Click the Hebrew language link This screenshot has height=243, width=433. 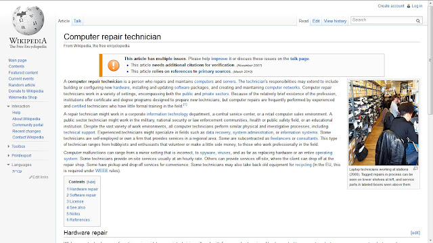[17, 171]
